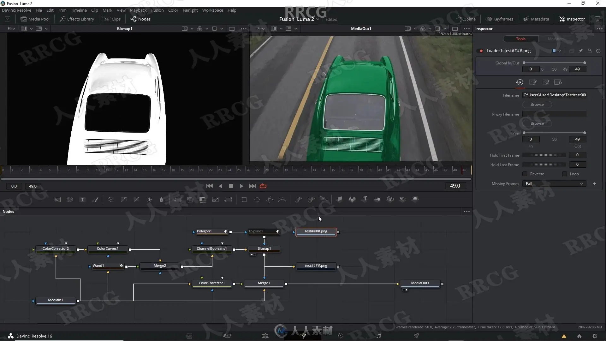Toggle the Spline panel
The image size is (606, 341).
tap(466, 19)
